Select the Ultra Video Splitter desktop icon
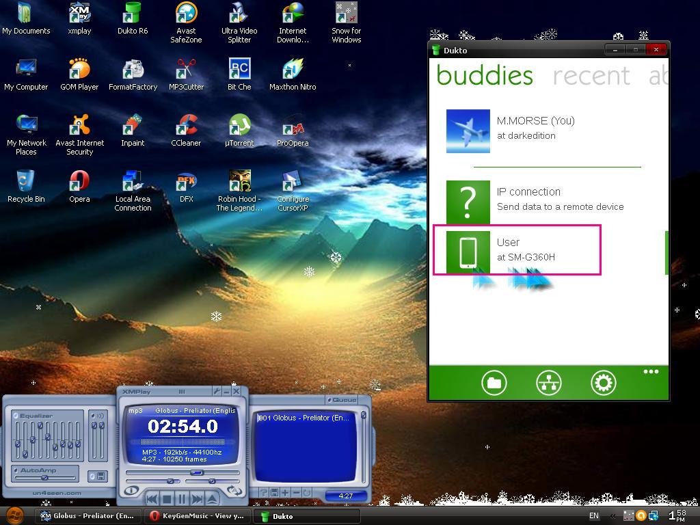Viewport: 700px width, 525px height. (239, 23)
